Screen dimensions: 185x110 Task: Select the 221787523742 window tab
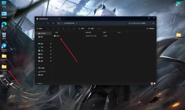(x=48, y=19)
